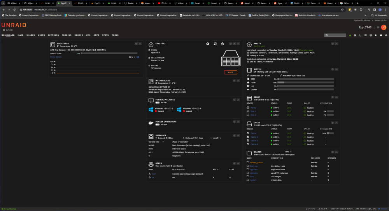Open the Cache tile settings gear
389x211 pixels.
333,123
